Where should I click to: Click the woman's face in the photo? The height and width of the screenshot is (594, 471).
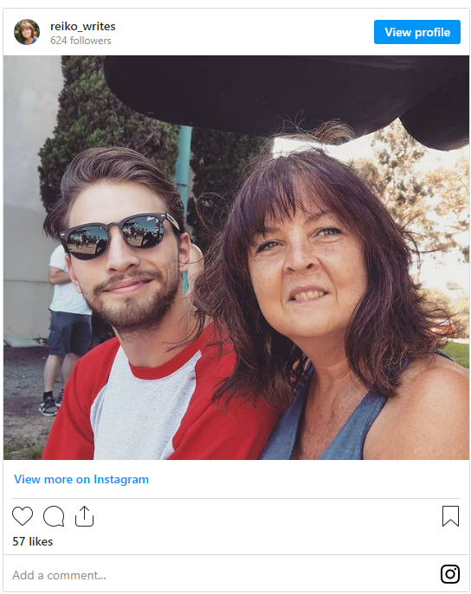pos(306,271)
